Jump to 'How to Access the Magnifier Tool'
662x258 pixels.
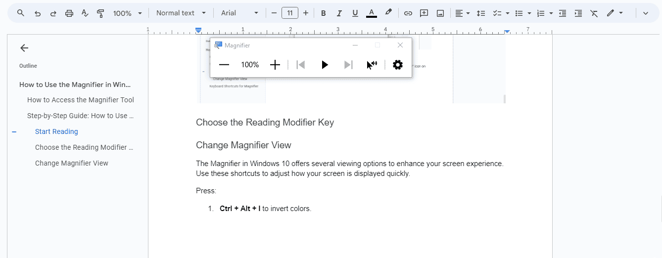(81, 100)
